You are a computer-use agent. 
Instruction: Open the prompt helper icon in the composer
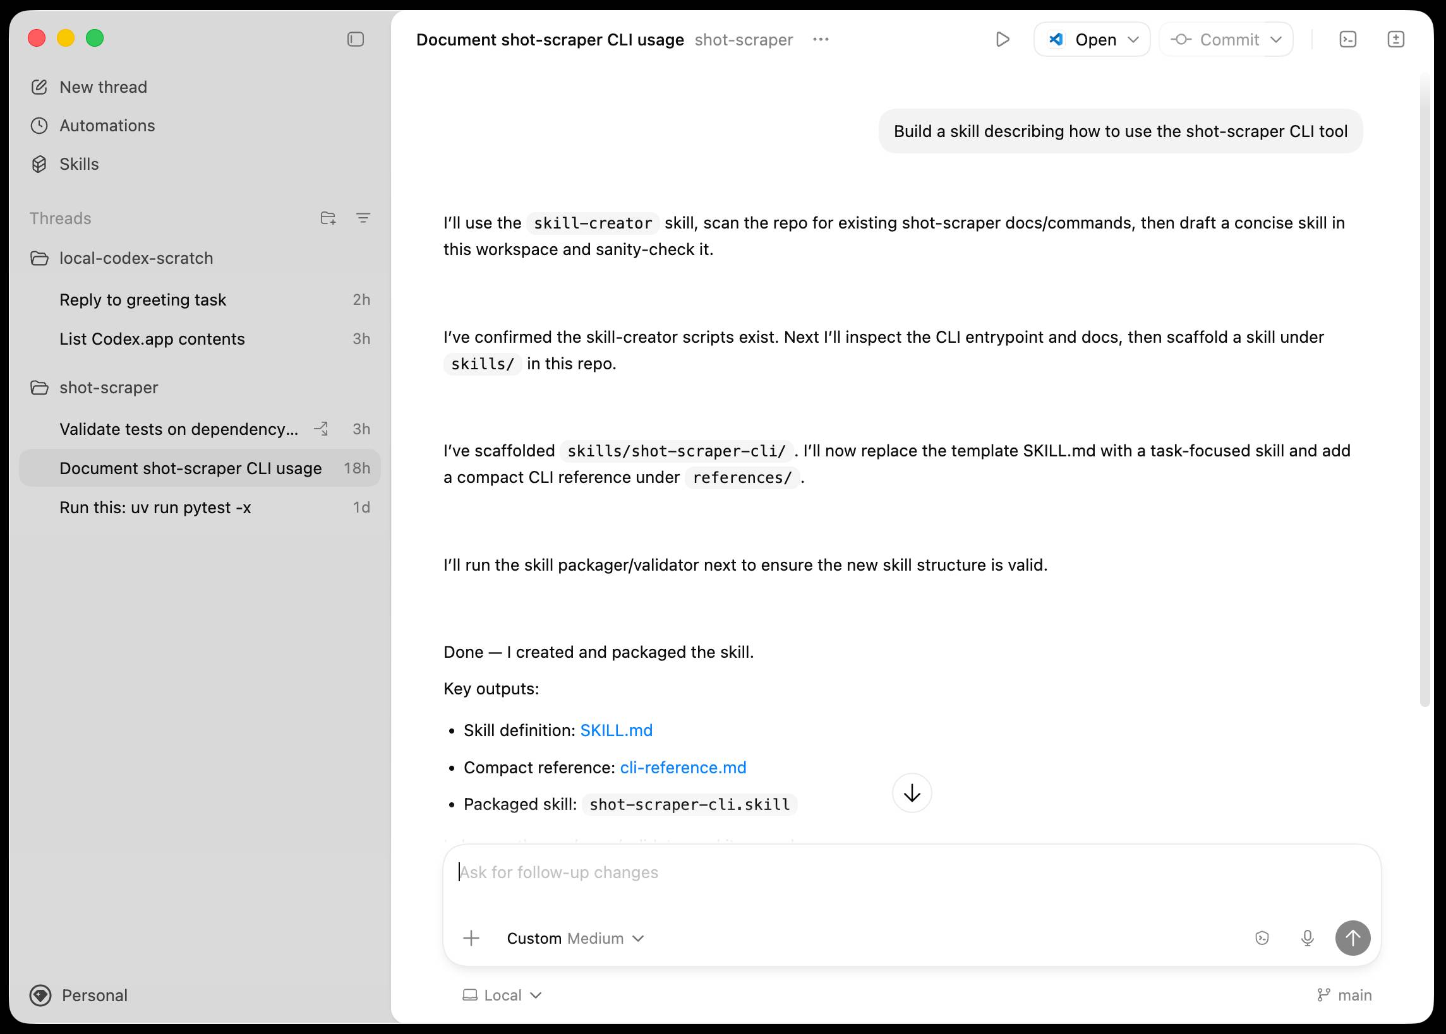[1263, 938]
